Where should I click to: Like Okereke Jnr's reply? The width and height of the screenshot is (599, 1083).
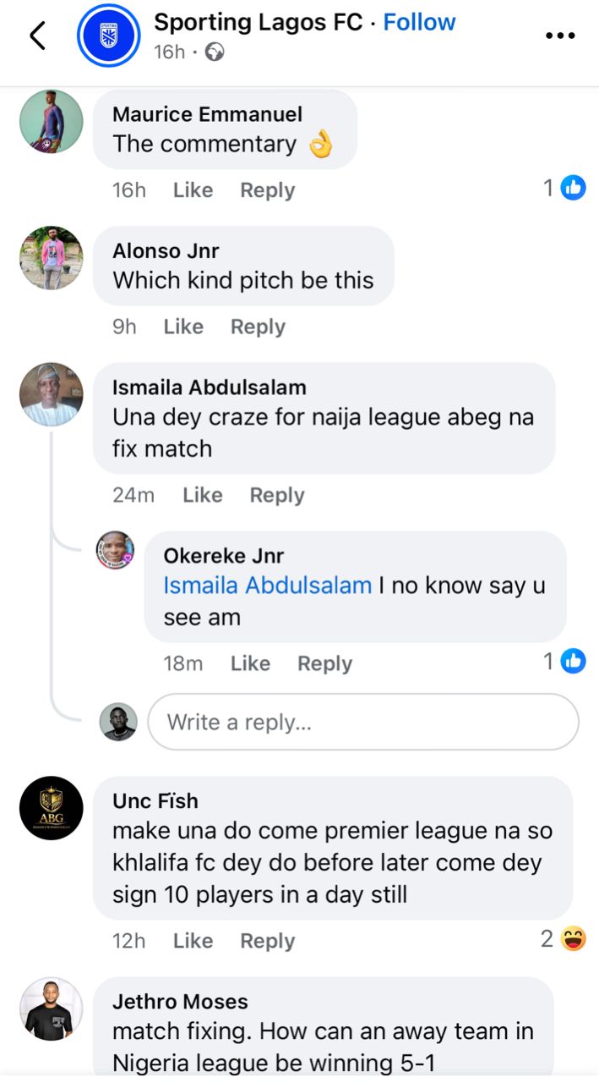click(250, 664)
